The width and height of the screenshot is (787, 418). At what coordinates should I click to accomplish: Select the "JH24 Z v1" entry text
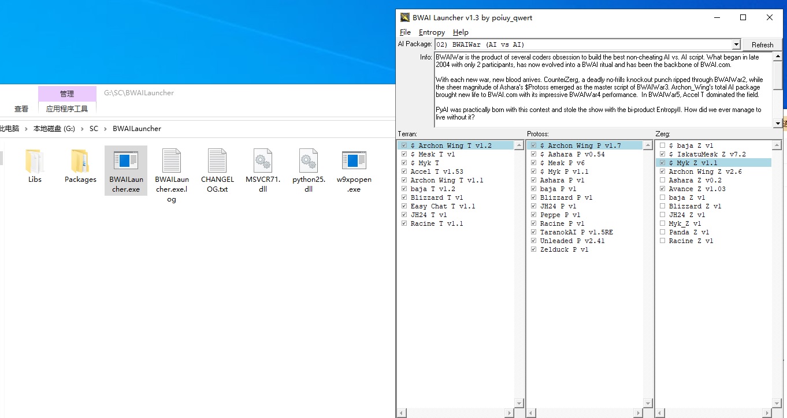(x=687, y=215)
